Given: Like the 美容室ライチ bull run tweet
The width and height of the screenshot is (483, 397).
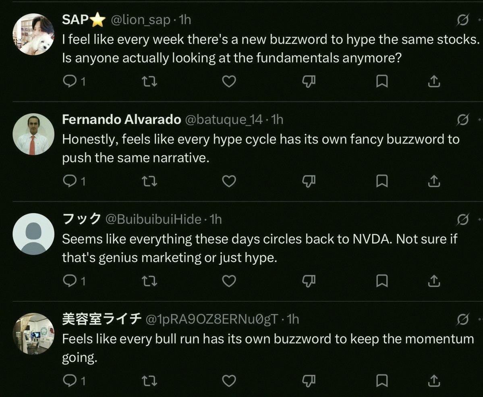Looking at the screenshot, I should coord(229,380).
